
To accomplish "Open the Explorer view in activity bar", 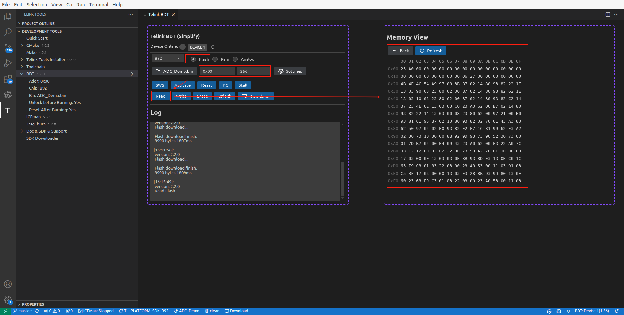I will [8, 17].
